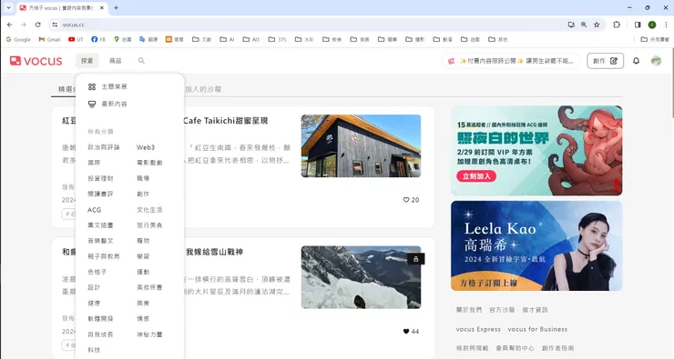Viewport: 674px width, 359px height.
Task: Choose the Web3 category
Action: (146, 147)
